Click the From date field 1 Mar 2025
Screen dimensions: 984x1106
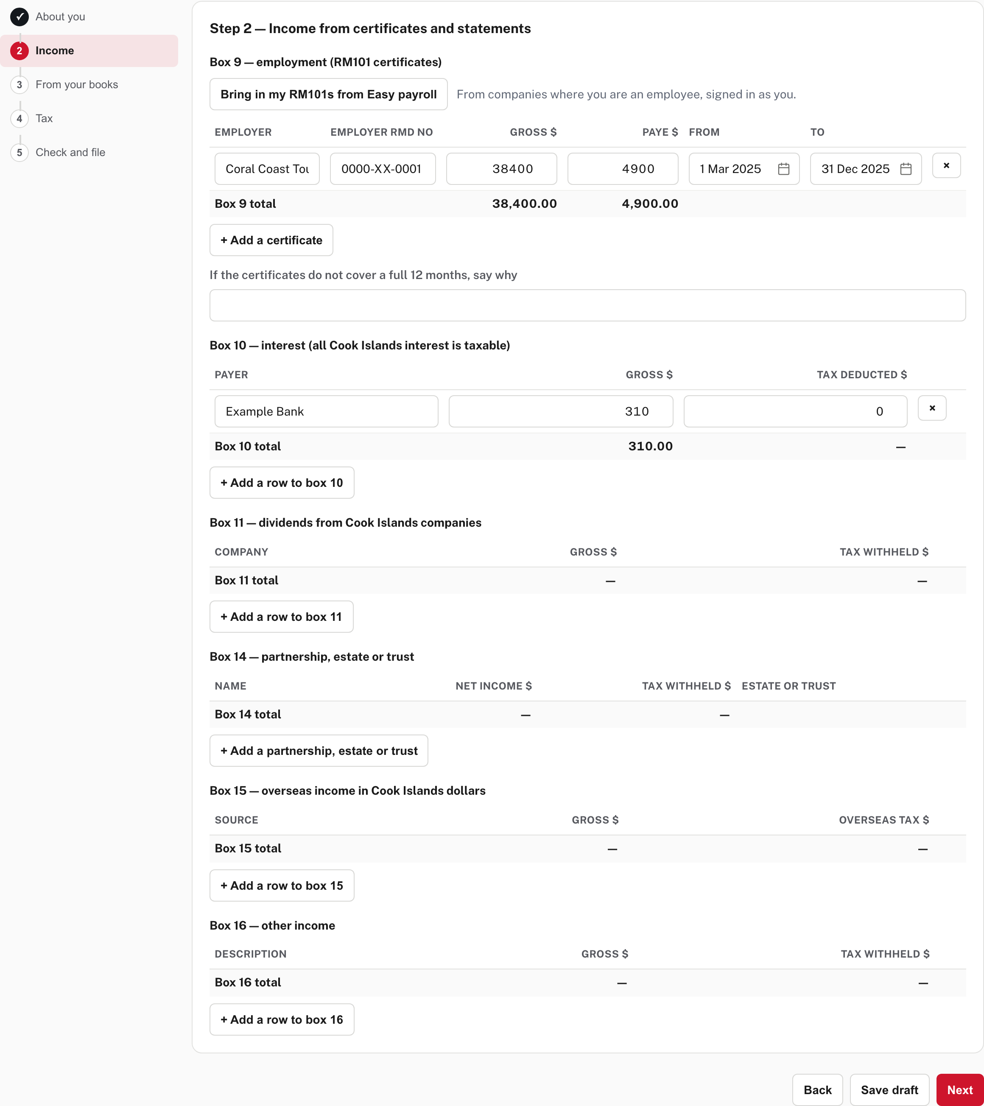[744, 169]
